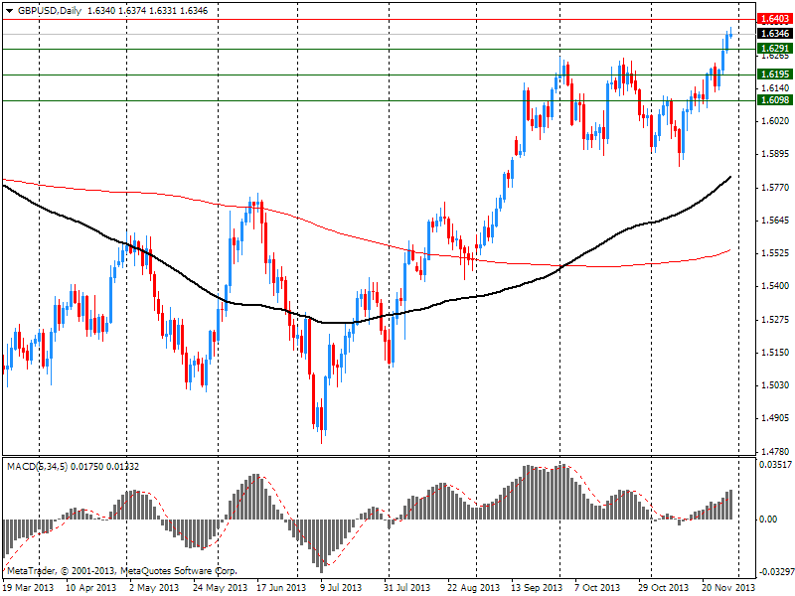Click the 31 Jul 2013 date label

(408, 587)
